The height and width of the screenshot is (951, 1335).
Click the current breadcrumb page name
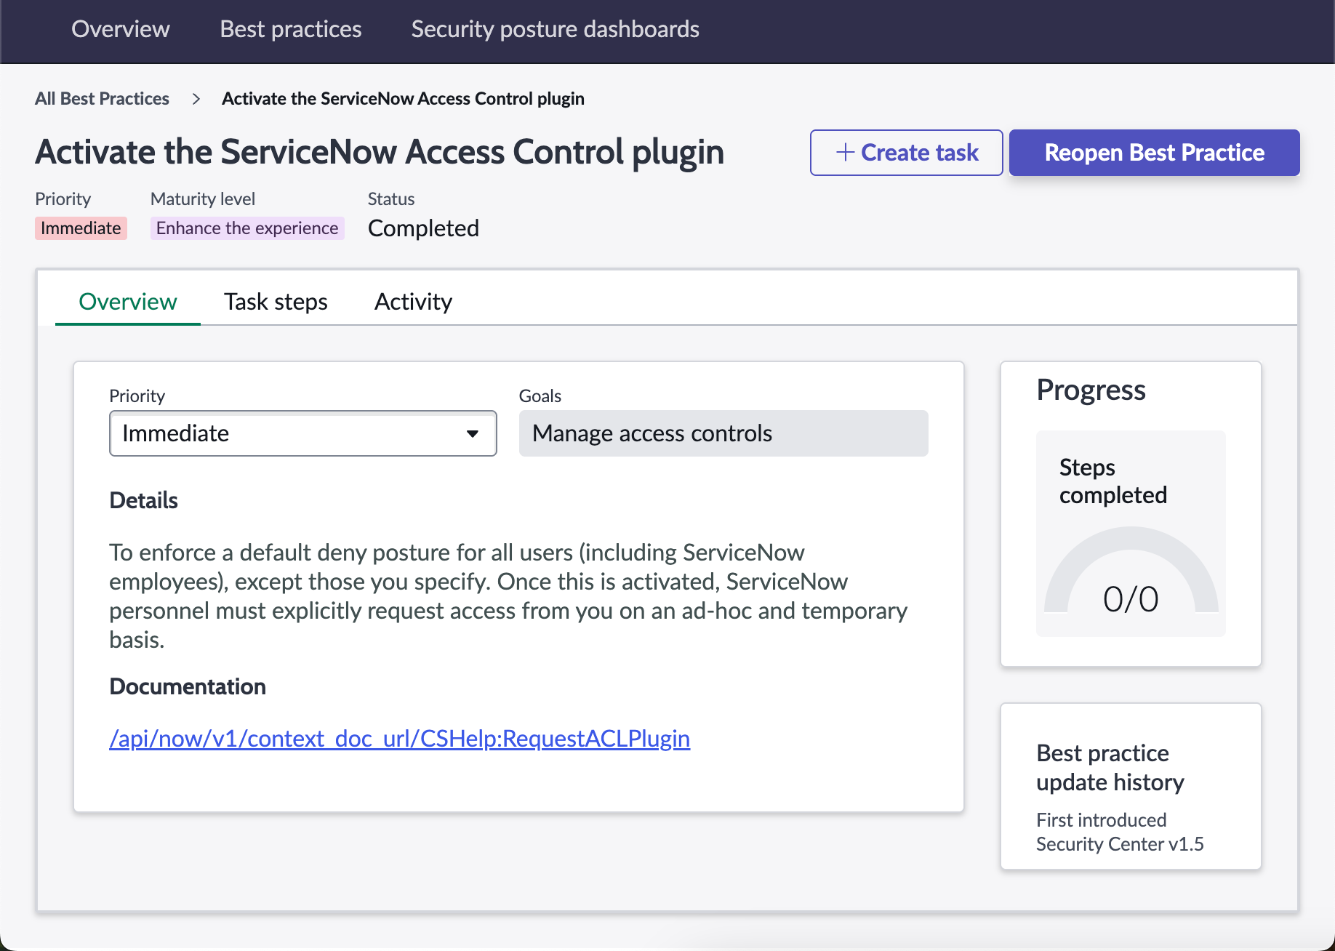point(403,98)
